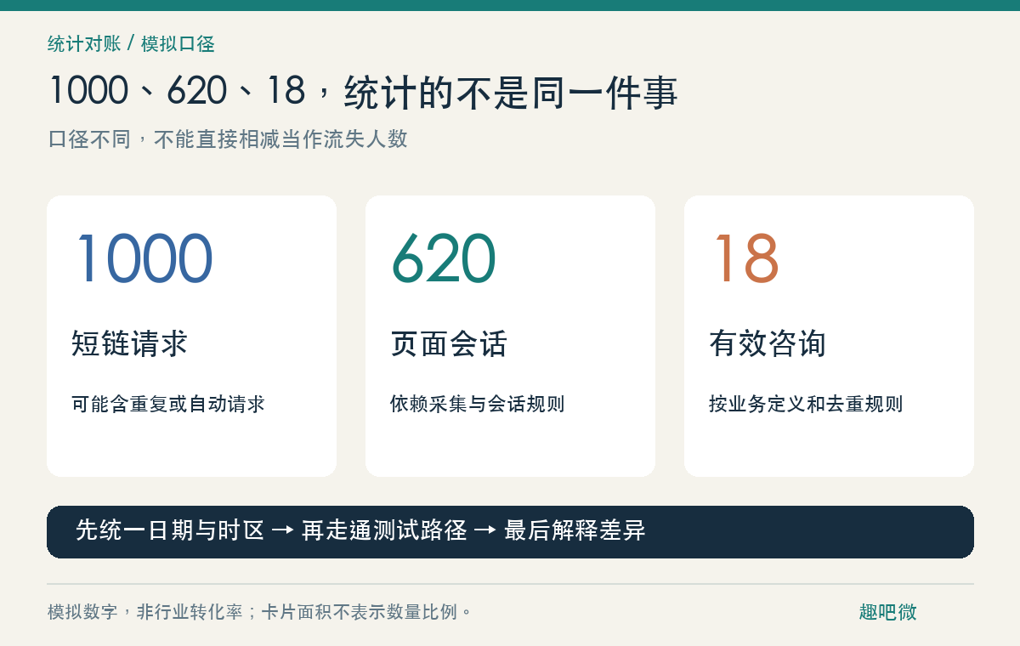Click the brand text 趣吧微
This screenshot has height=646, width=1020.
[x=887, y=612]
